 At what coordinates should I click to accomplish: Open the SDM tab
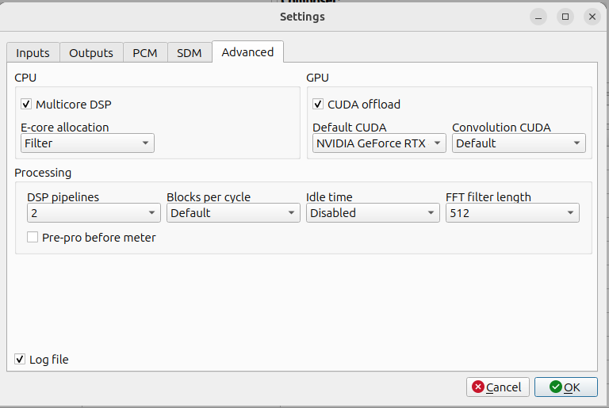189,53
